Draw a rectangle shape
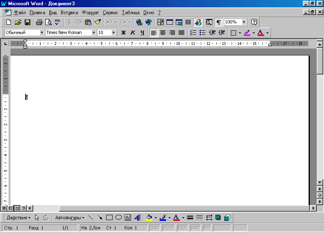This screenshot has height=233, width=324. 109,218
